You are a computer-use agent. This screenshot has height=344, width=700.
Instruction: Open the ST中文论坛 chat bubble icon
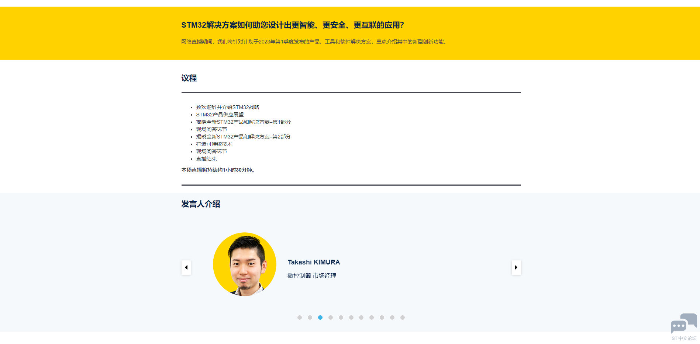click(684, 323)
